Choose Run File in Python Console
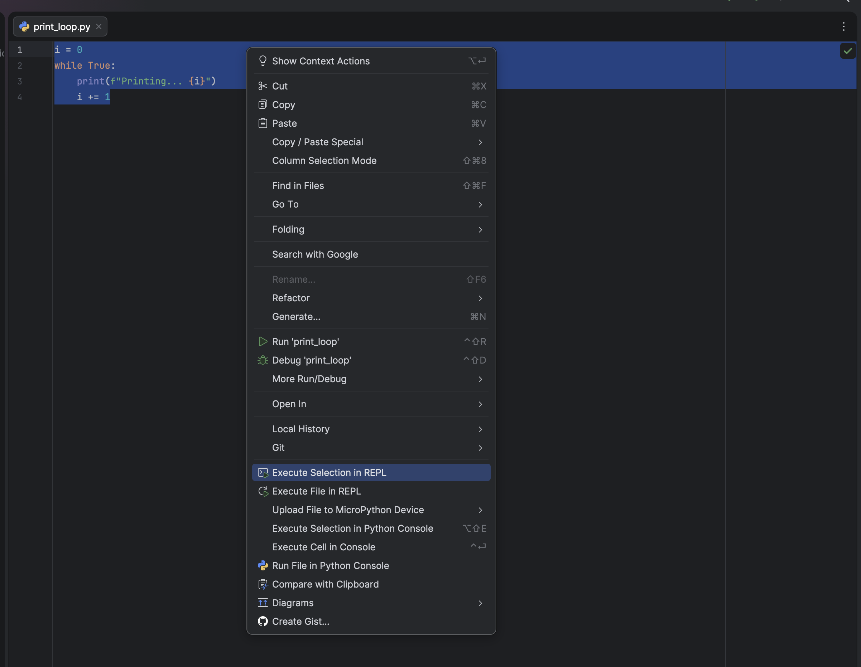 [371, 566]
